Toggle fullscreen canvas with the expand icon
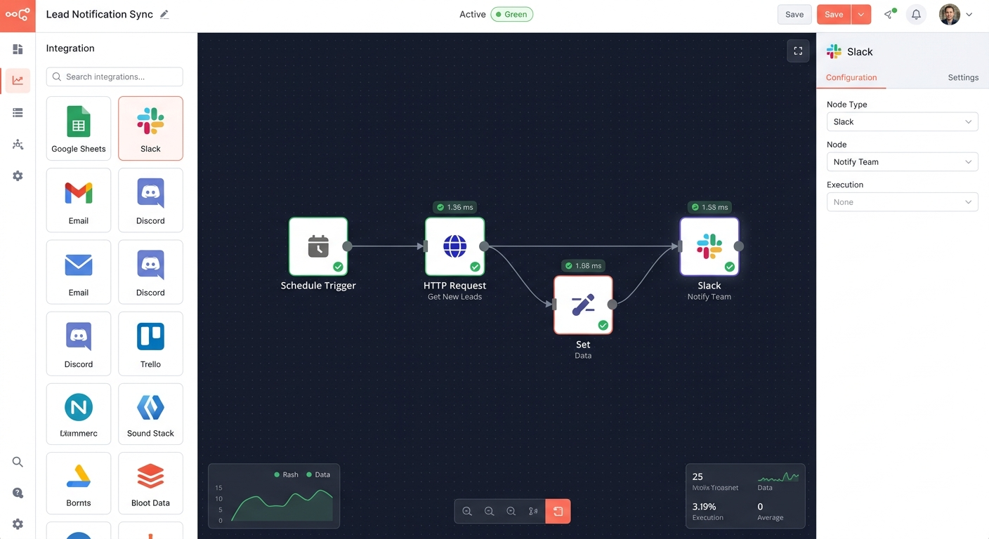Screen dimensions: 989x539 click(x=798, y=51)
